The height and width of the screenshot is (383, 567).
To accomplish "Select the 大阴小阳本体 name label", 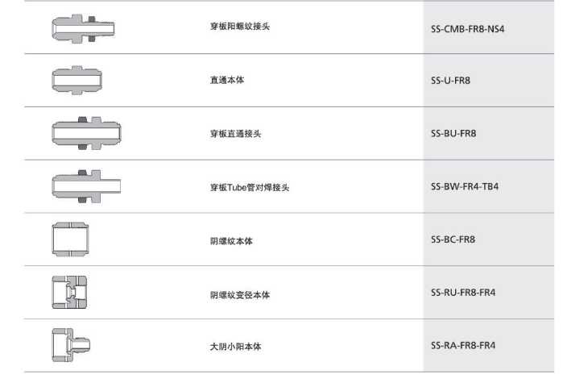I will (235, 347).
